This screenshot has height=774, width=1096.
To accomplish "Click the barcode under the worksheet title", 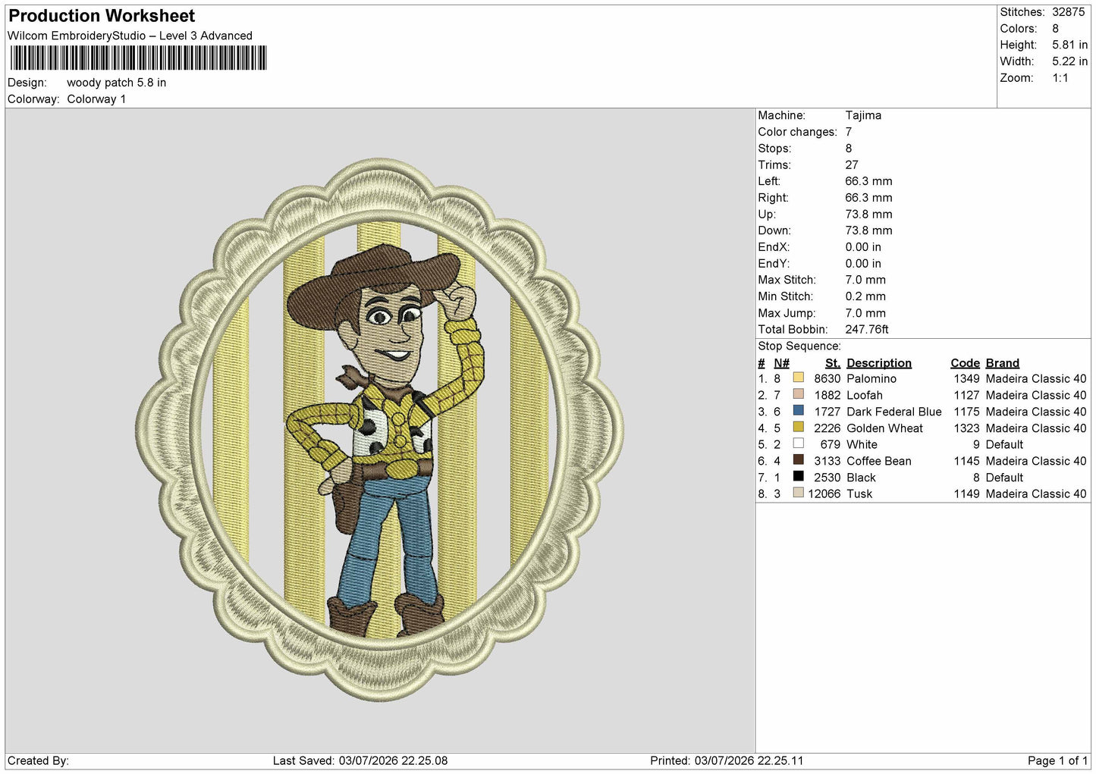I will pos(138,58).
